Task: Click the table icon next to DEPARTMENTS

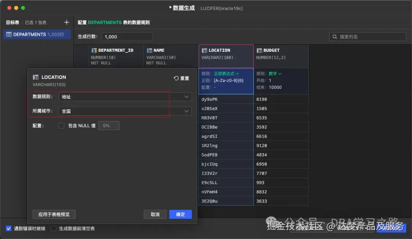Action: [x=8, y=34]
